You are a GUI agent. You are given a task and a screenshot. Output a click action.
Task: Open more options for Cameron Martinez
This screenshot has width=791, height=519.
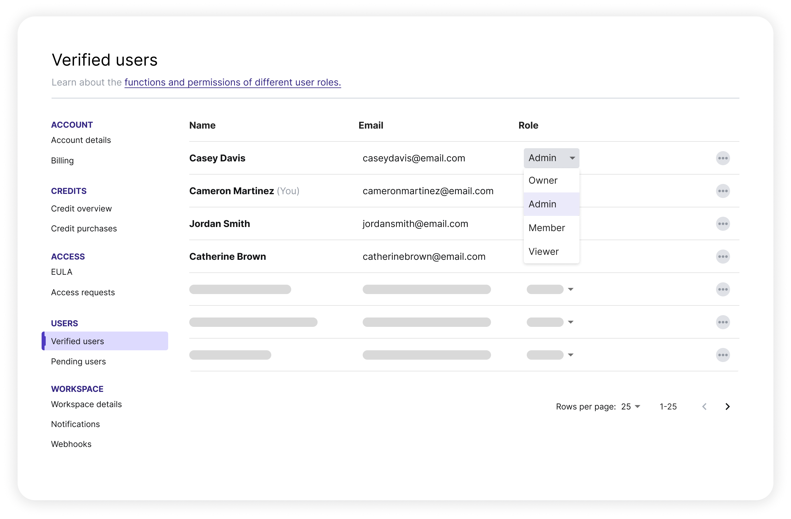723,191
